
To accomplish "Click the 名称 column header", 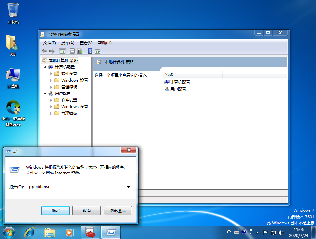I will (192, 74).
